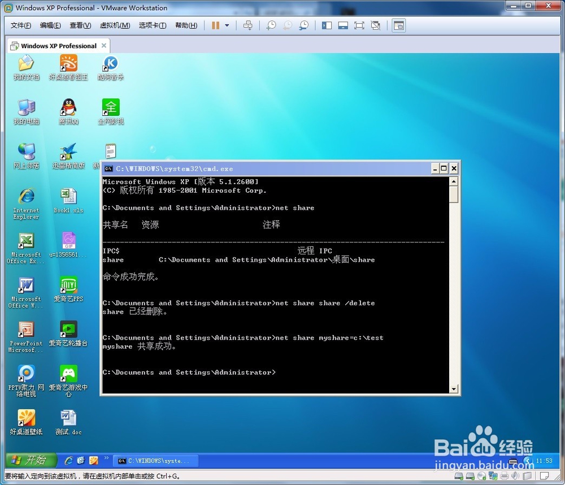Open the XP 开始 start button
The width and height of the screenshot is (565, 485).
31,460
